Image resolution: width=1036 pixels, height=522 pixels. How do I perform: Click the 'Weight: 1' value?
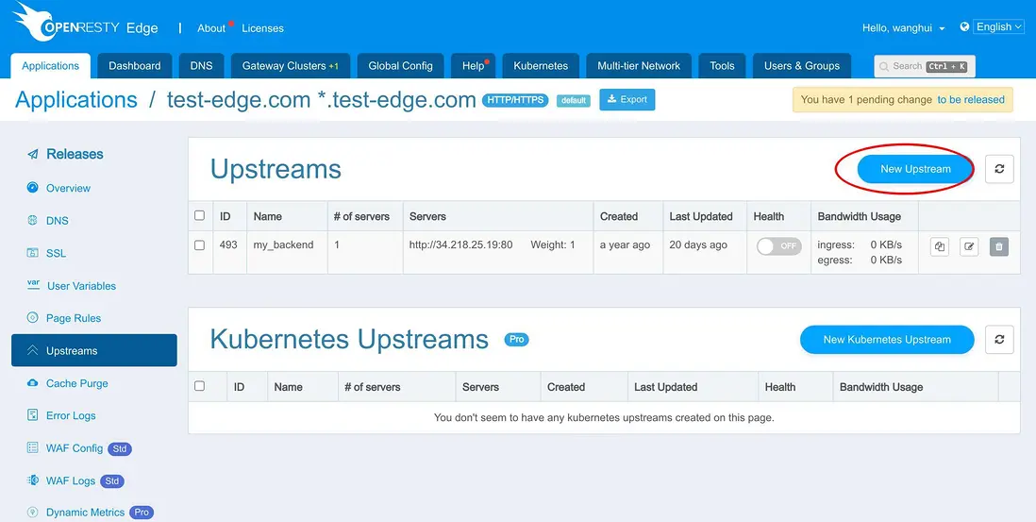click(552, 244)
